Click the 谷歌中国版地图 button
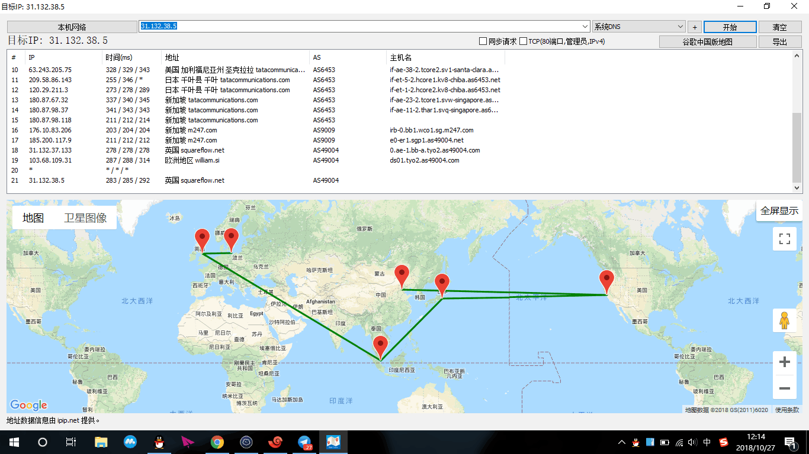 [x=708, y=42]
